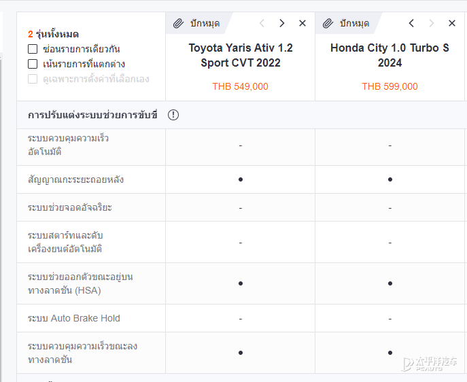
Task: Click Honda dash for ระบบควบคุมความเร็วอัตโนมัติ
Action: pos(390,145)
